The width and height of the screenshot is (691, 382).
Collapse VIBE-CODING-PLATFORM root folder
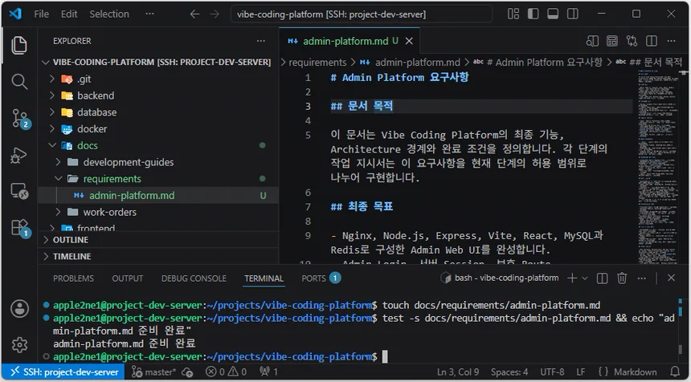158,62
